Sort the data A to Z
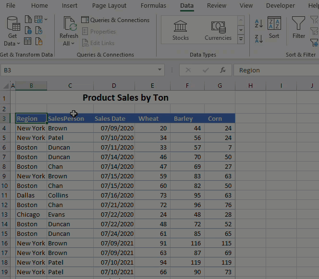Screen dimensions: 319x279 (x=259, y=23)
